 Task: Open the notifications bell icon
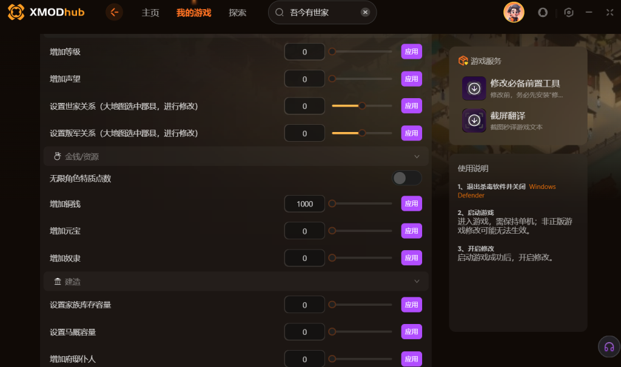(543, 13)
